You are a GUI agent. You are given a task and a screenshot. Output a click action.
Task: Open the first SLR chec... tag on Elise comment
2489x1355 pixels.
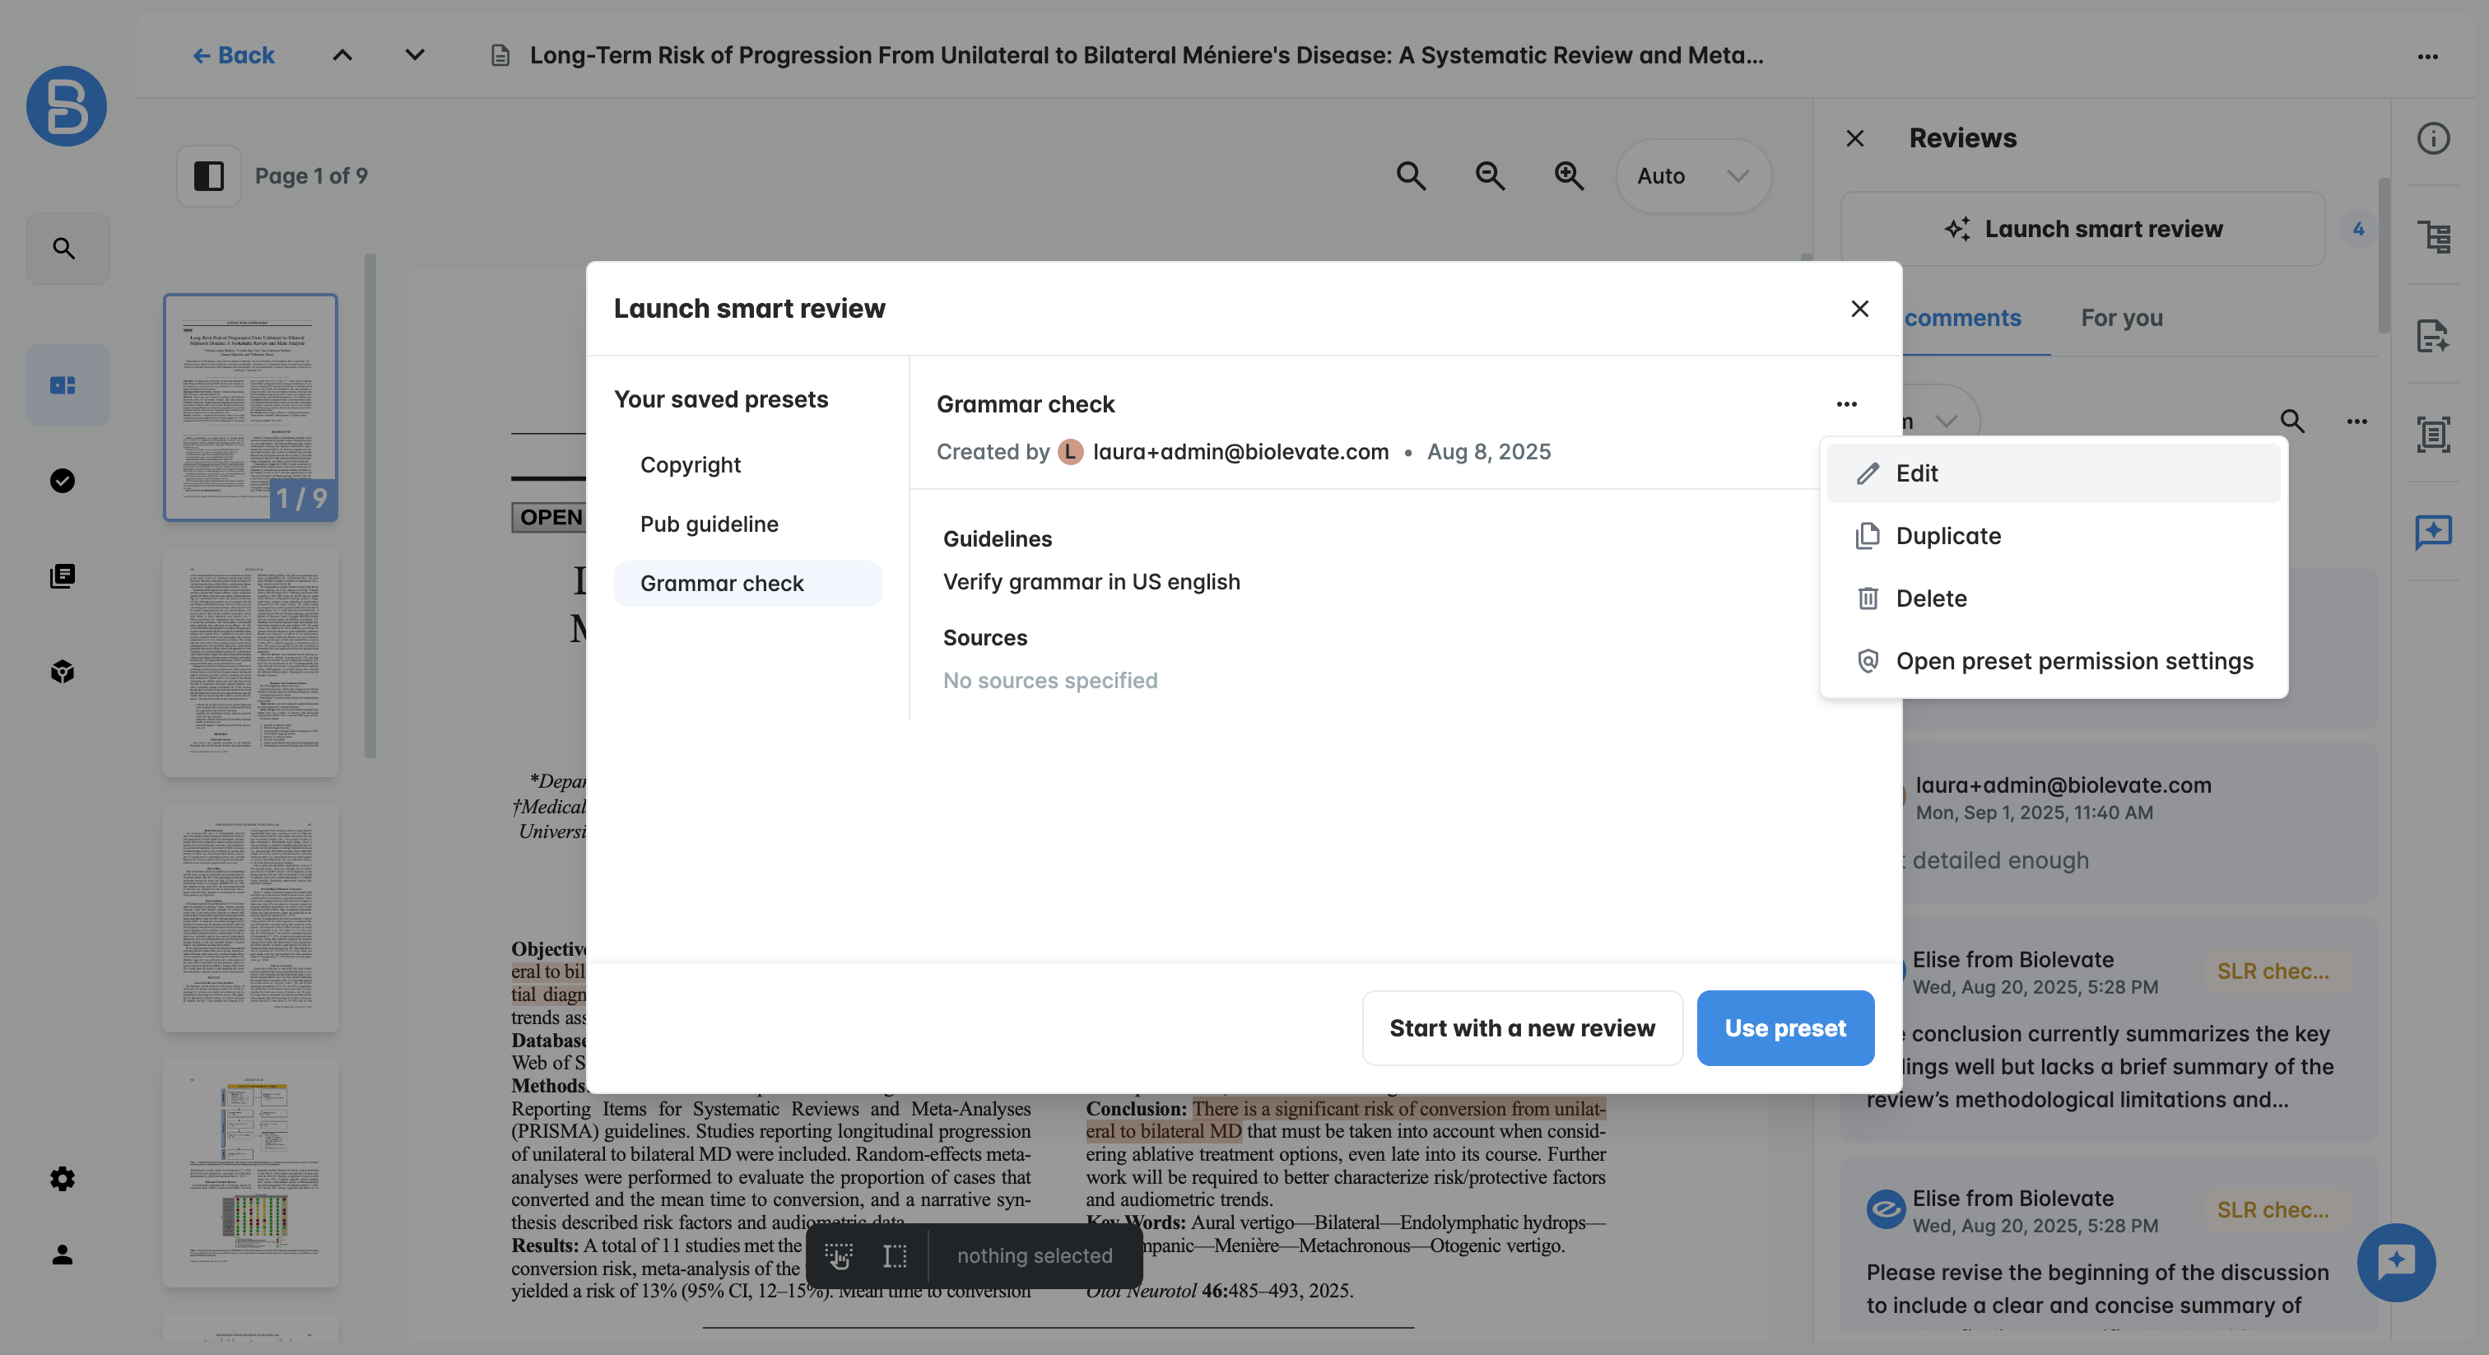(x=2273, y=971)
